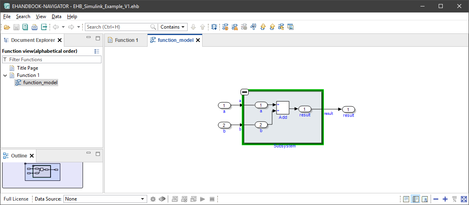469x205 pixels.
Task: Click the back navigation arrow
Action: tap(56, 27)
